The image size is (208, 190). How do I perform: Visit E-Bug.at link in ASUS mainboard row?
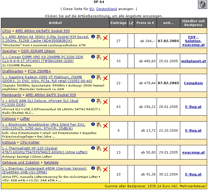pyautogui.click(x=194, y=107)
